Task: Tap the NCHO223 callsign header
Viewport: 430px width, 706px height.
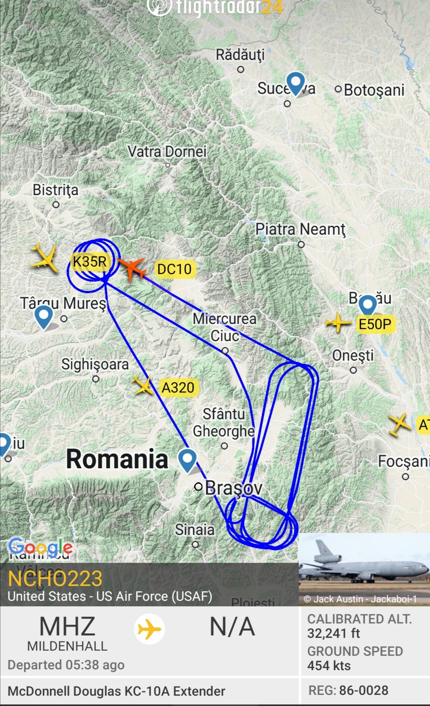Action: click(x=55, y=579)
